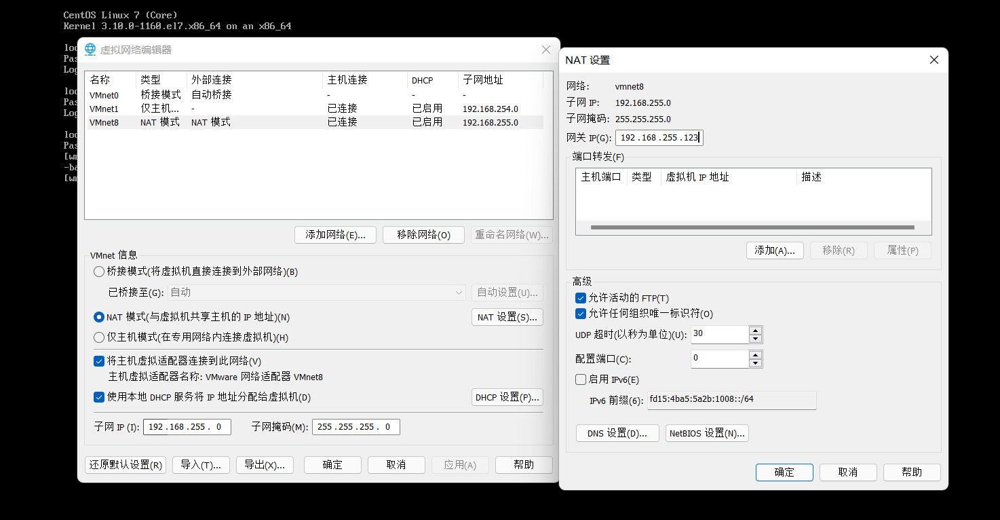The height and width of the screenshot is (520, 1000).
Task: Click the UDP 超时 value field
Action: 720,334
